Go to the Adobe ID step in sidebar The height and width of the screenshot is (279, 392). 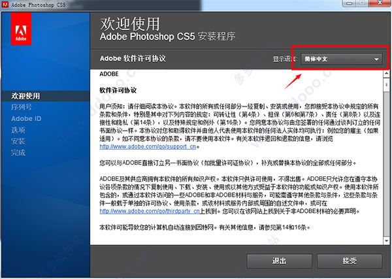coord(26,118)
